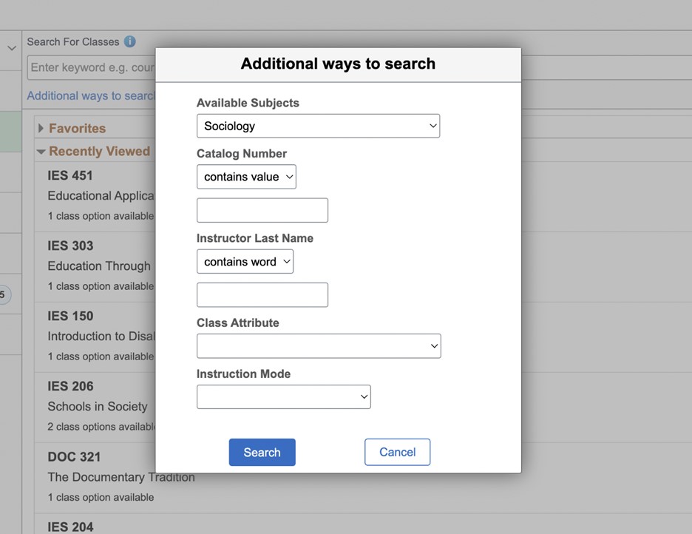This screenshot has height=534, width=692.
Task: Open the Catalog Number 'contains value' dropdown
Action: 246,177
